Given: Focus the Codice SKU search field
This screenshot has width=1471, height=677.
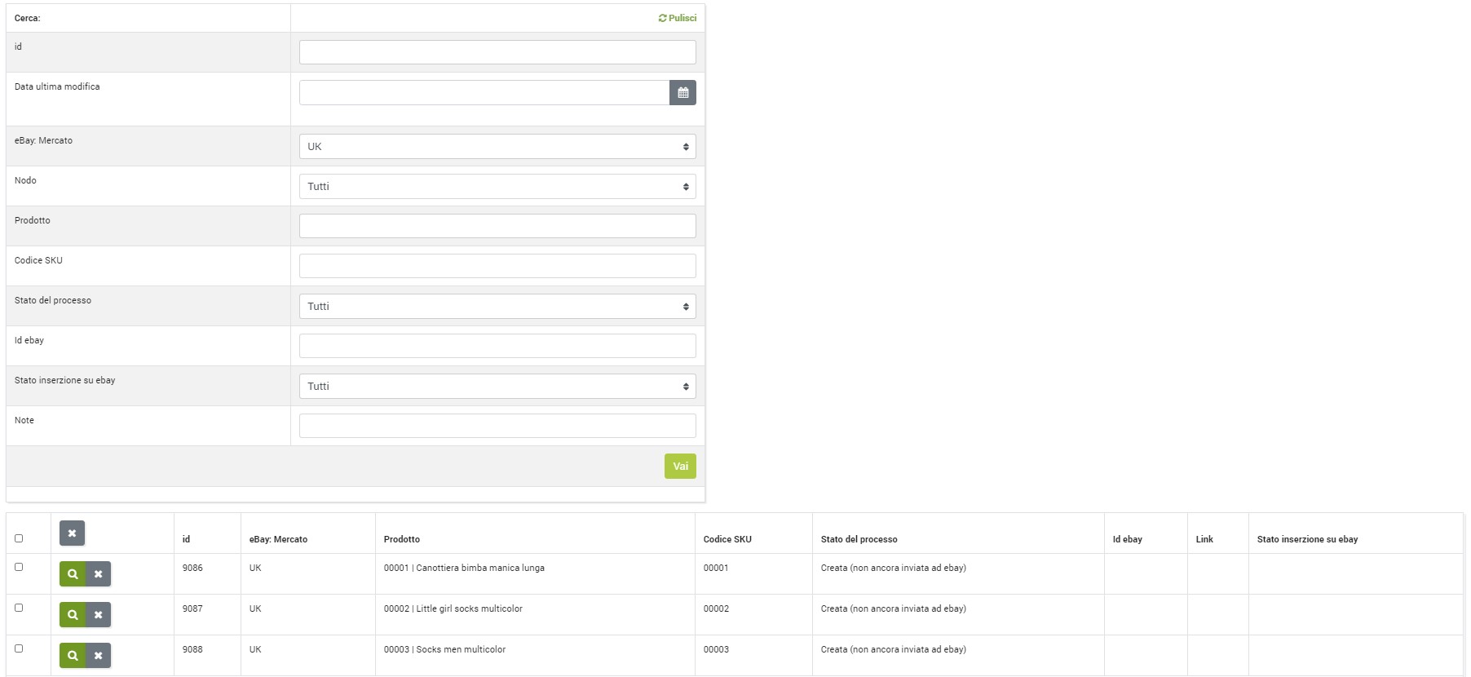Looking at the screenshot, I should 497,266.
